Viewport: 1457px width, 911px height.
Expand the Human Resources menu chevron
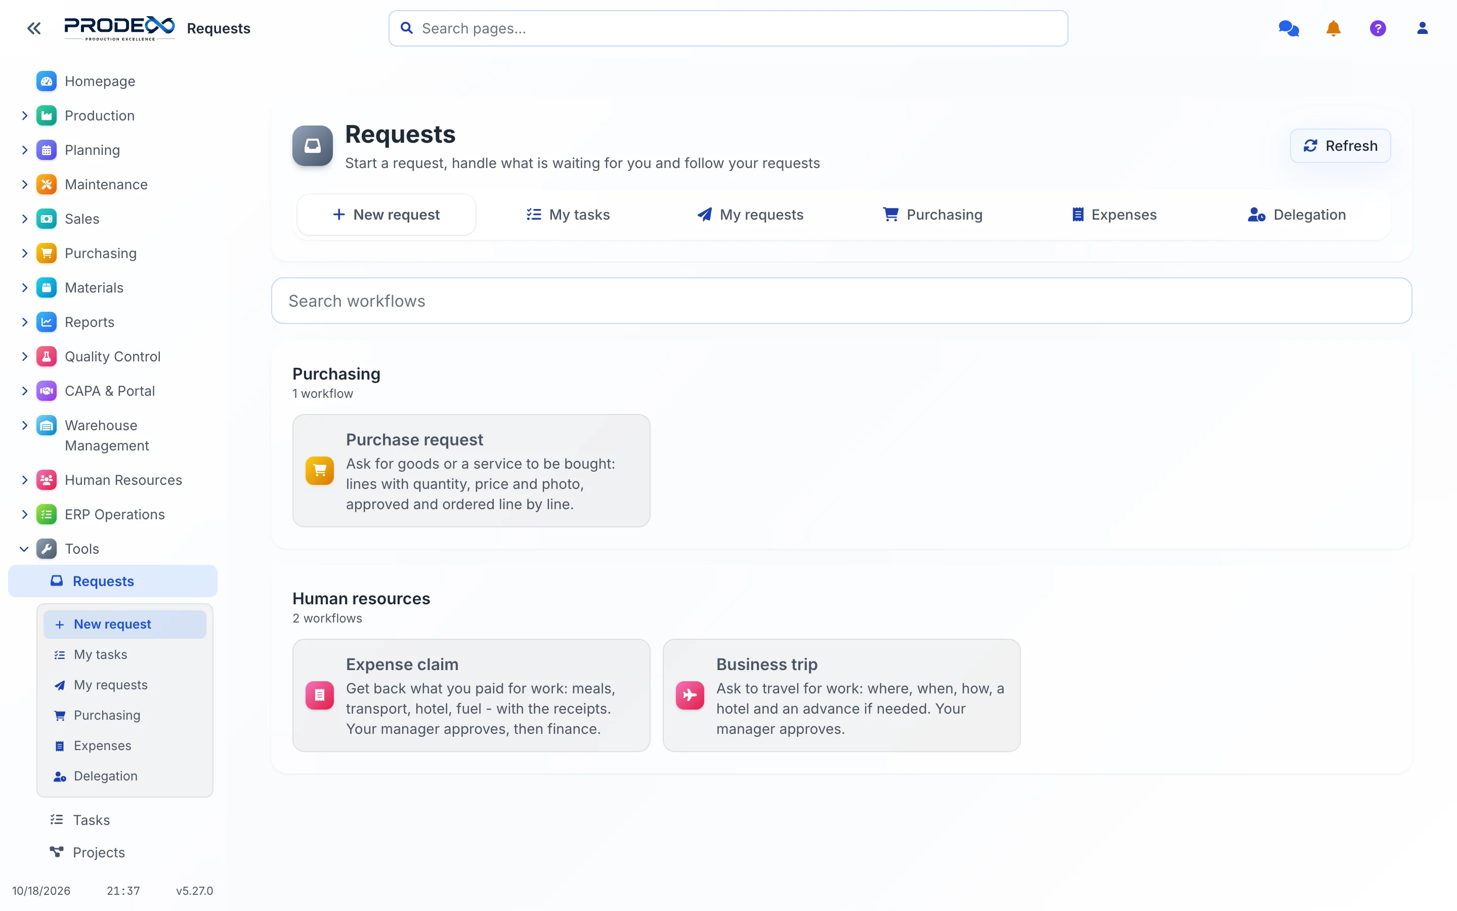coord(24,480)
